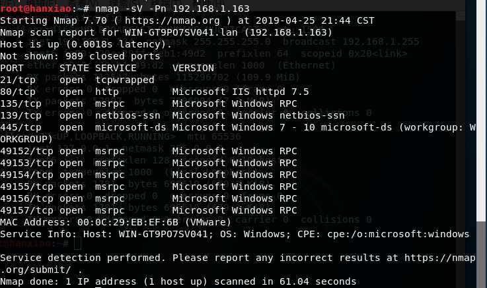Click the 139/tcp netbios-ssn service name

[x=128, y=115]
